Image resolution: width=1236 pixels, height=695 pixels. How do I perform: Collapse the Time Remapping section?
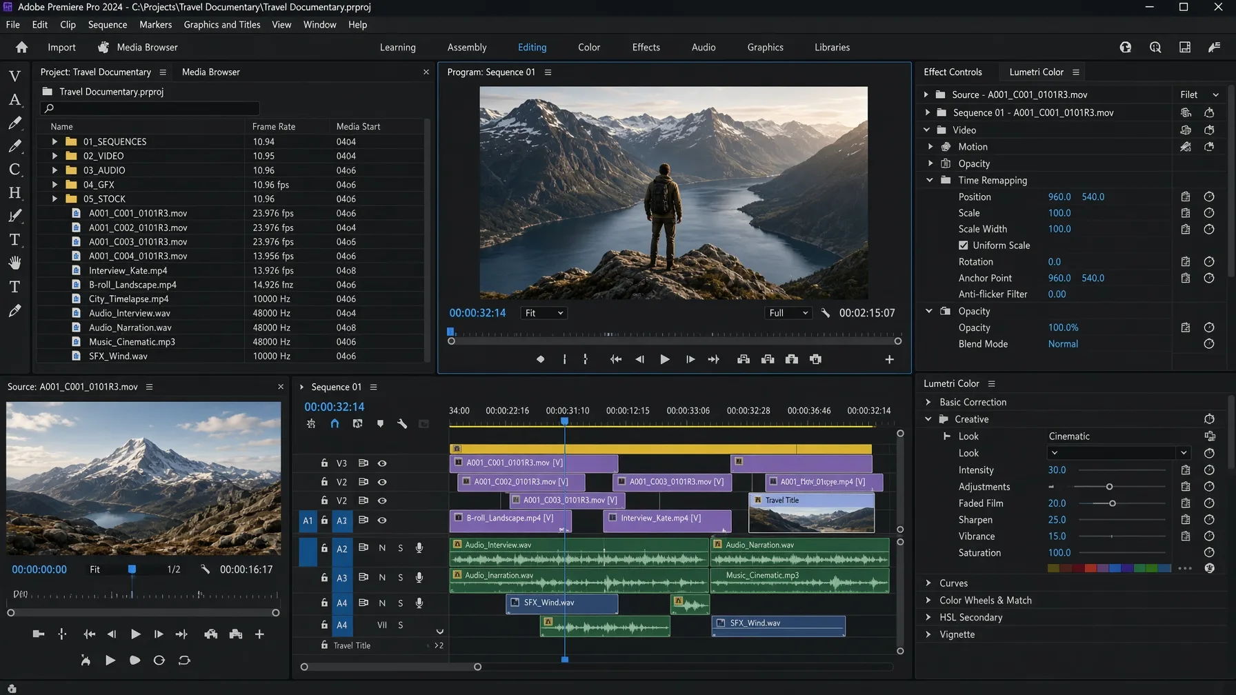click(930, 180)
